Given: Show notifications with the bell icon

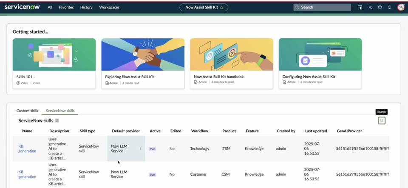Looking at the screenshot, I should (x=390, y=7).
